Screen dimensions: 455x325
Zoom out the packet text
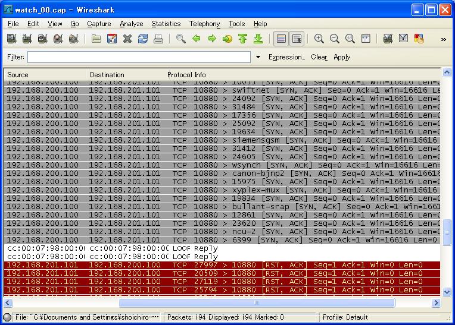335,39
